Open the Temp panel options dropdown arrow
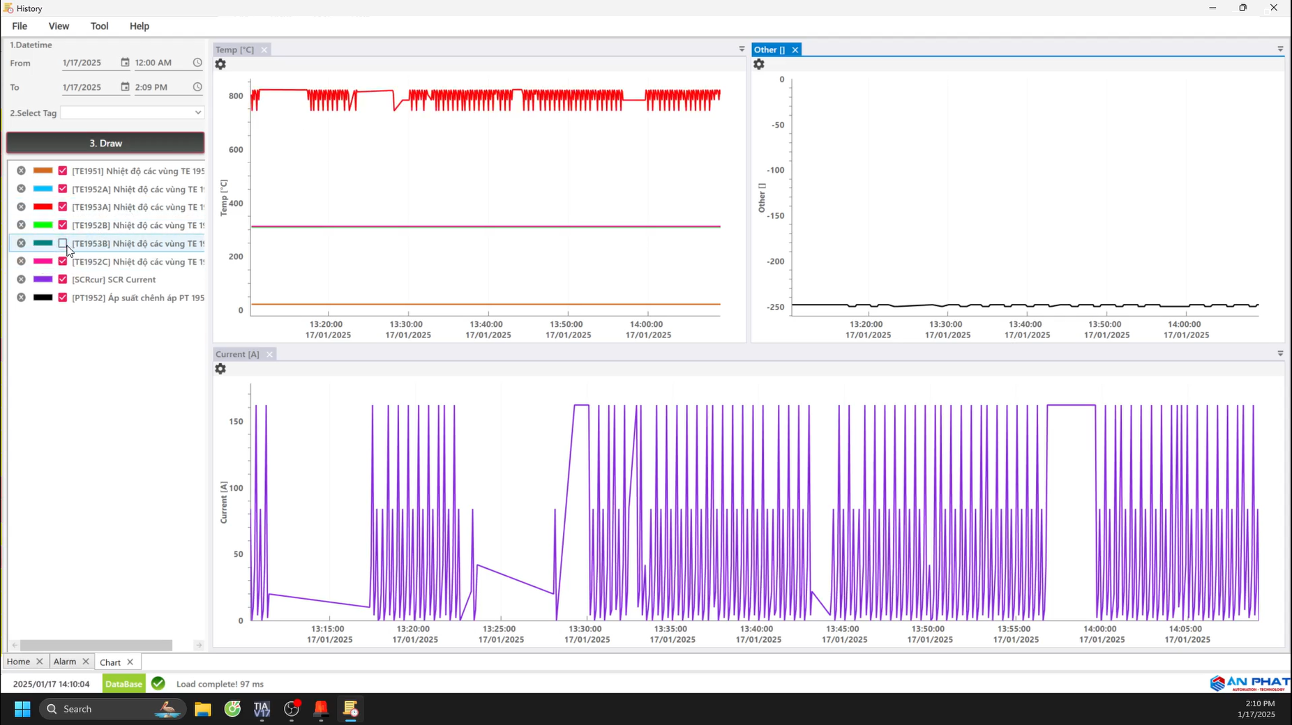Screen dimensions: 1292x725 tap(742, 49)
